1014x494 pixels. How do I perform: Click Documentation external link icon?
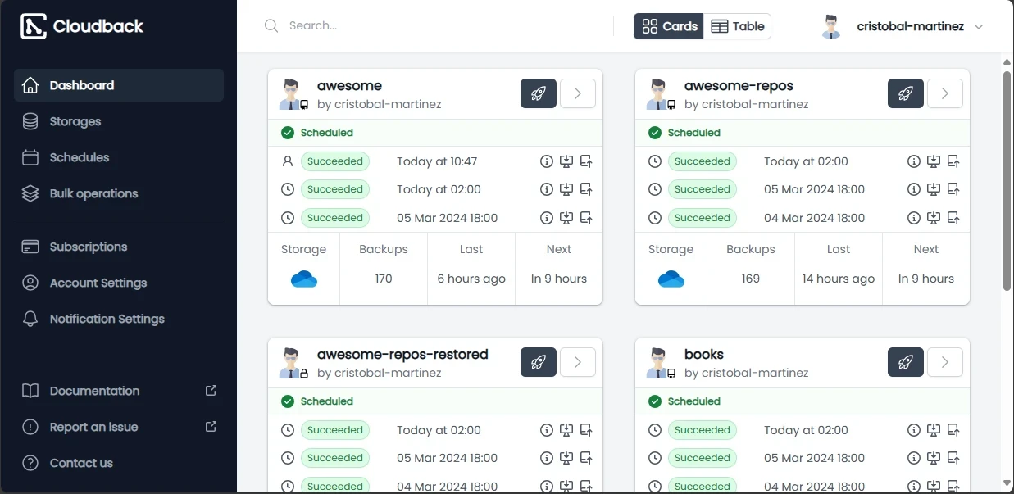[211, 391]
